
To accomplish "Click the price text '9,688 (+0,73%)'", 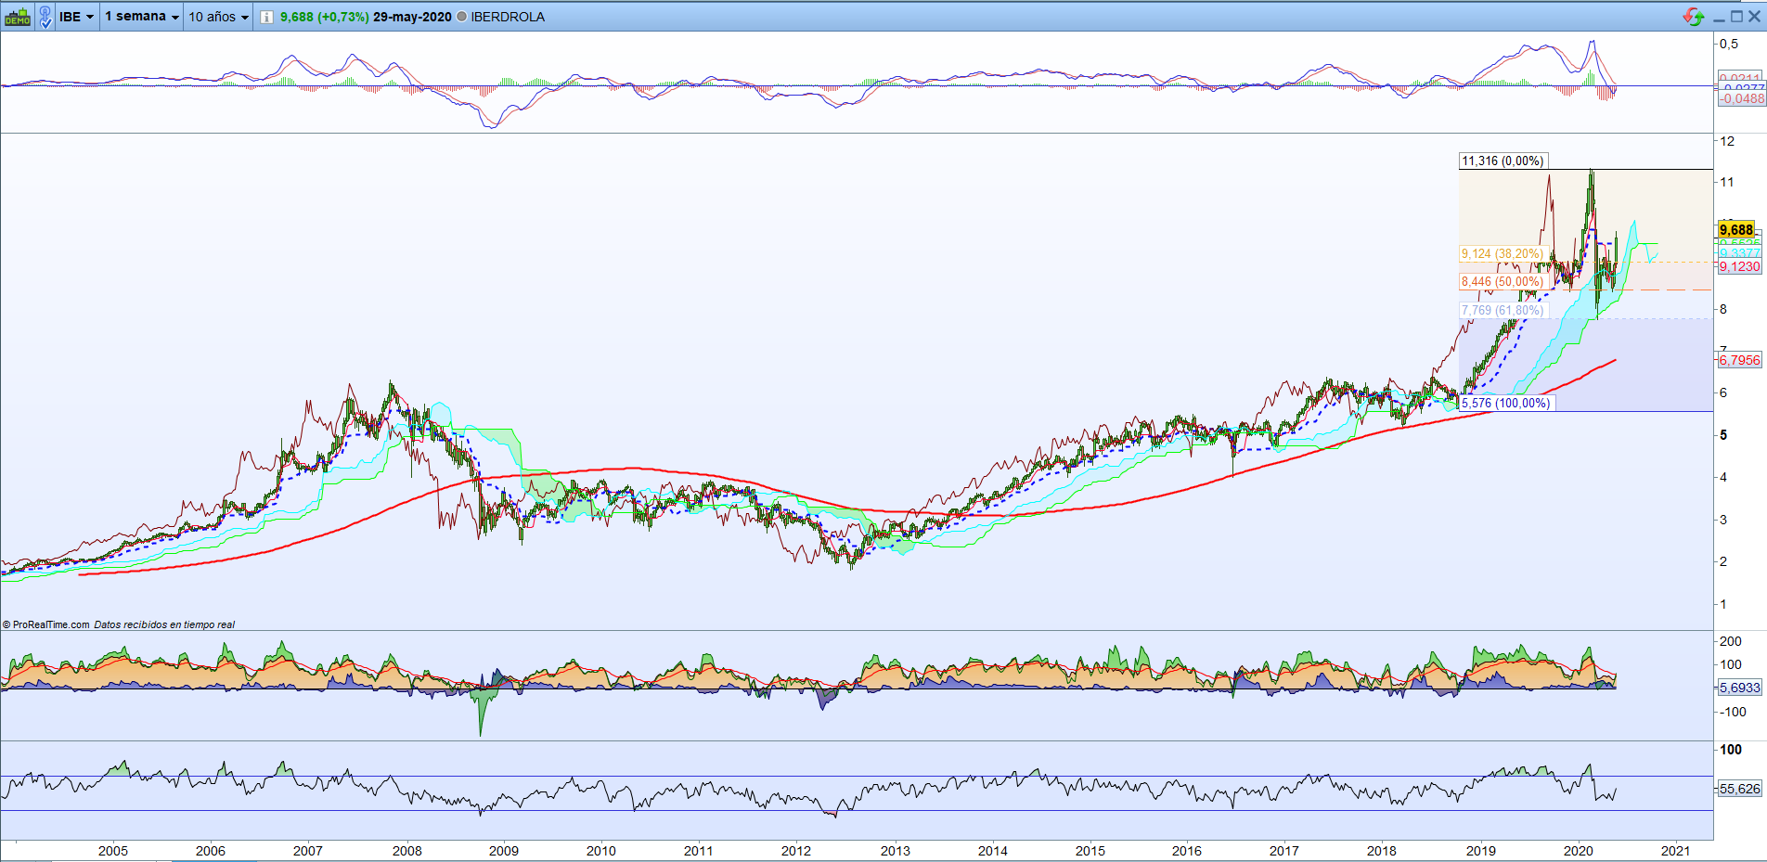I will click(325, 17).
